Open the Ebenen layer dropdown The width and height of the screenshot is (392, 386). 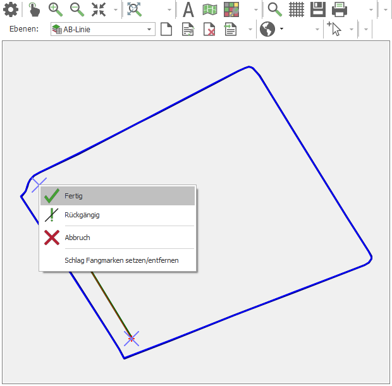[150, 30]
